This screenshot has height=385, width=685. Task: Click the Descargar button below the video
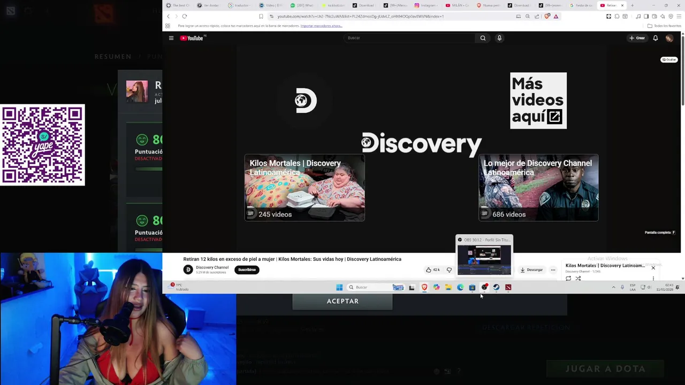(x=531, y=269)
